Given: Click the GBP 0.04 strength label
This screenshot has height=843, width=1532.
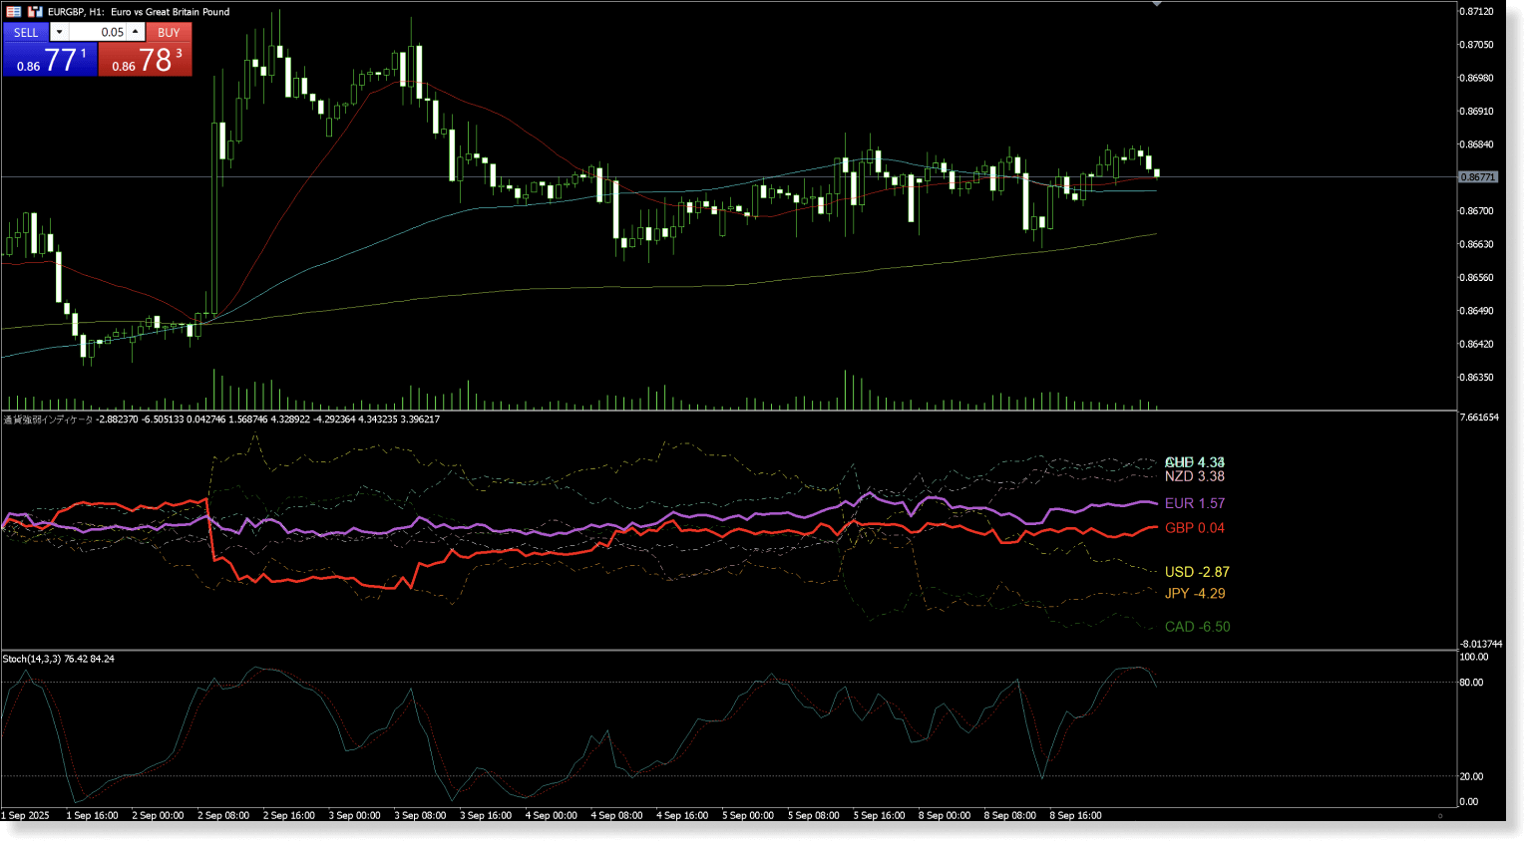Looking at the screenshot, I should coord(1196,527).
